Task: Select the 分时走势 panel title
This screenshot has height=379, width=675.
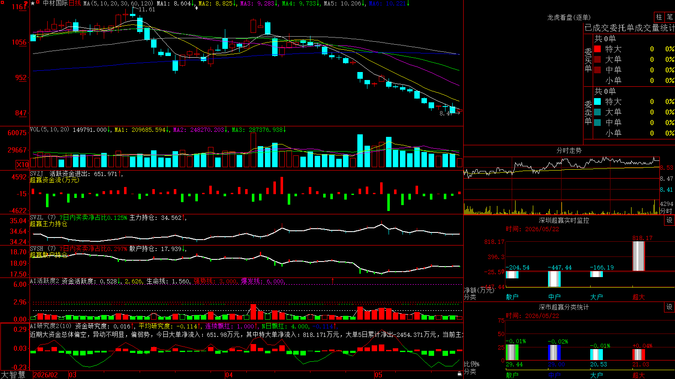Action: pos(569,150)
